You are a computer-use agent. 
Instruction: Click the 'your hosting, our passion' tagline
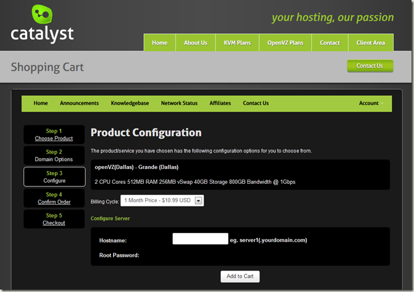[333, 17]
